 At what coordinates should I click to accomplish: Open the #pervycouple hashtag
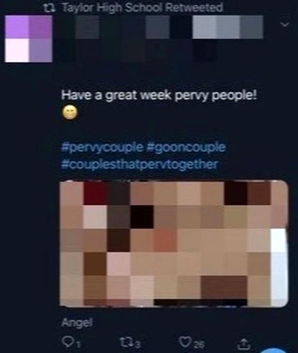(102, 147)
